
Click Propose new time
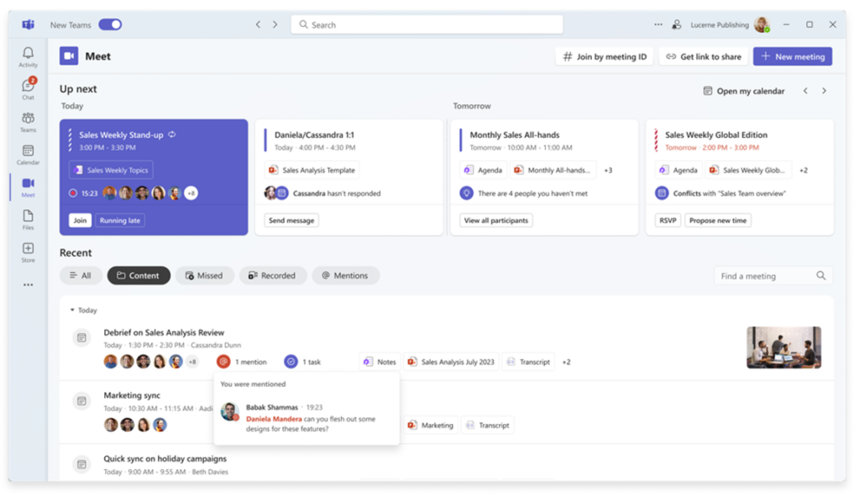point(717,221)
